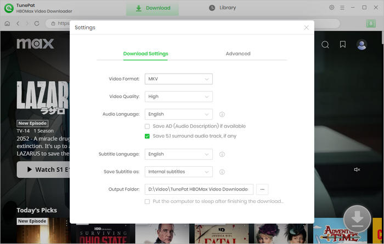Expand the Subtitle Language dropdown
The width and height of the screenshot is (384, 244).
click(x=178, y=154)
